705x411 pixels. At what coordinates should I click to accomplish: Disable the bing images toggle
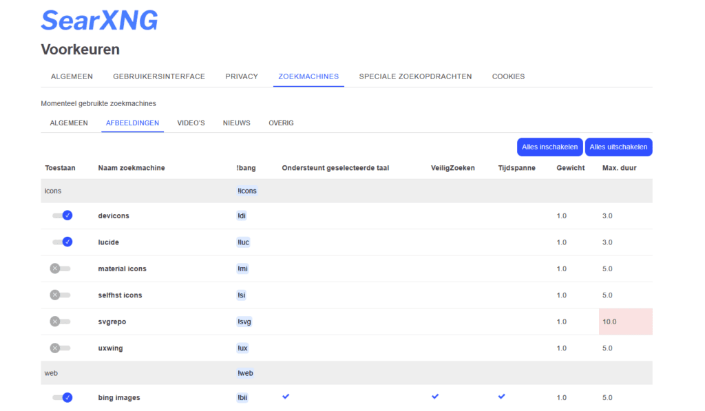point(62,397)
